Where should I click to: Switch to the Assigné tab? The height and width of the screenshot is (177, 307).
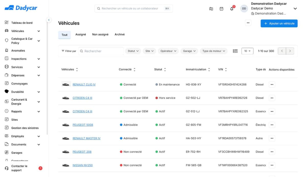pyautogui.click(x=81, y=34)
